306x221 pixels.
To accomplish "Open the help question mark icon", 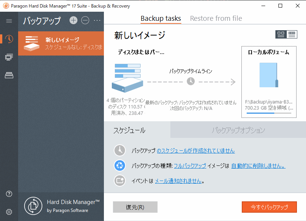I will [9, 194].
